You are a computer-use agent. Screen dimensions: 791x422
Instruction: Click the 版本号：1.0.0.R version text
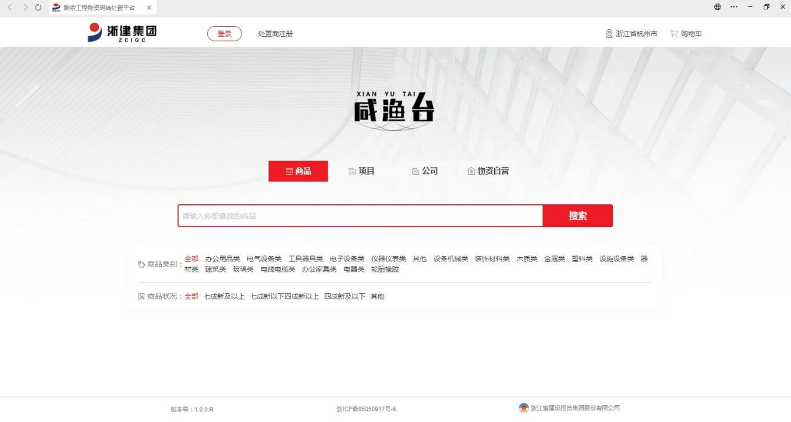tap(192, 409)
